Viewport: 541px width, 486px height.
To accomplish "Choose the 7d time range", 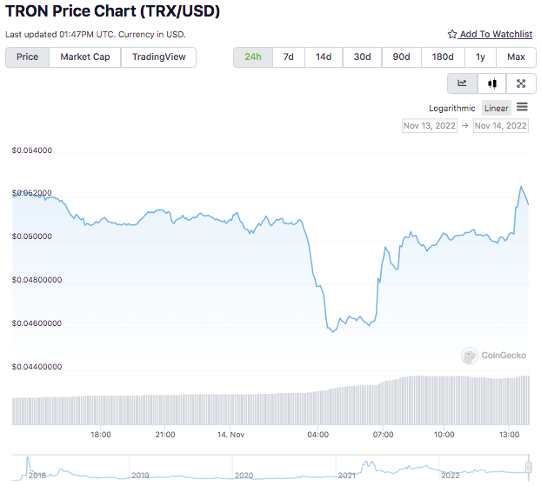I will point(289,57).
